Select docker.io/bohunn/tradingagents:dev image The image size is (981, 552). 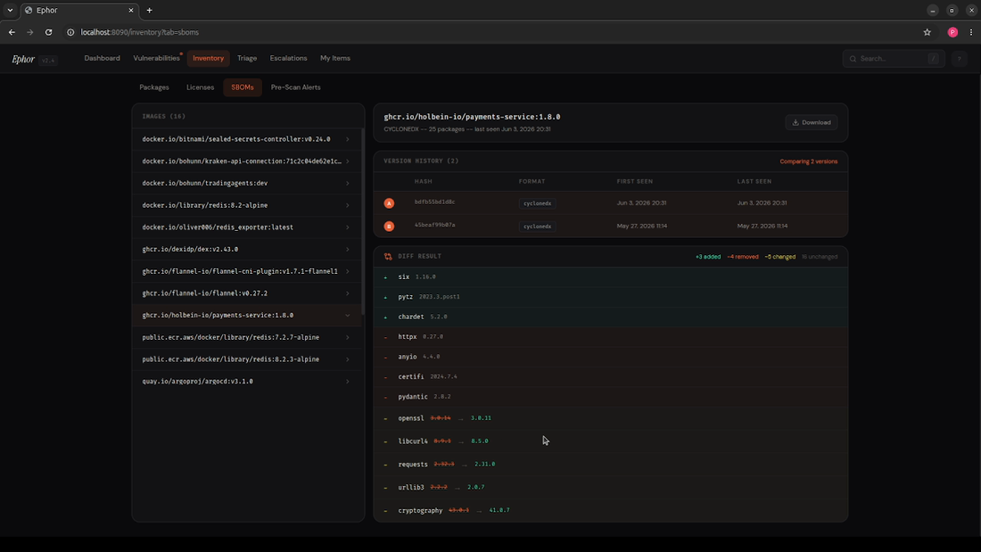246,184
